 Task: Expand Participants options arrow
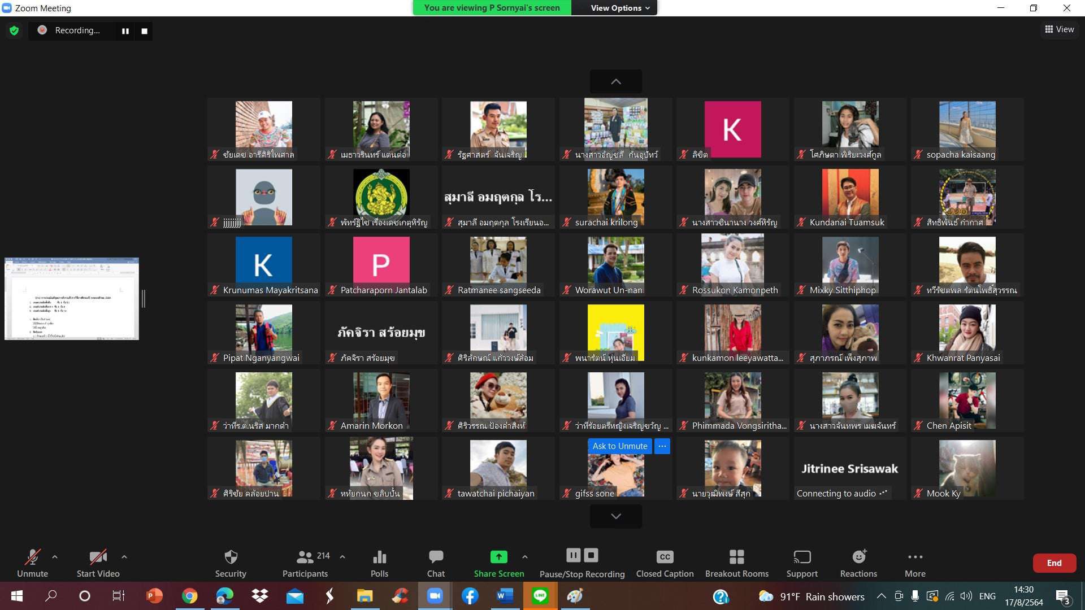pyautogui.click(x=342, y=557)
